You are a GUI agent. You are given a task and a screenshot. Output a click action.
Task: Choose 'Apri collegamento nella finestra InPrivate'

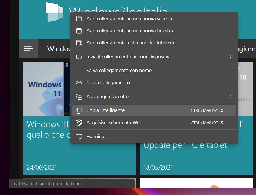(x=154, y=43)
